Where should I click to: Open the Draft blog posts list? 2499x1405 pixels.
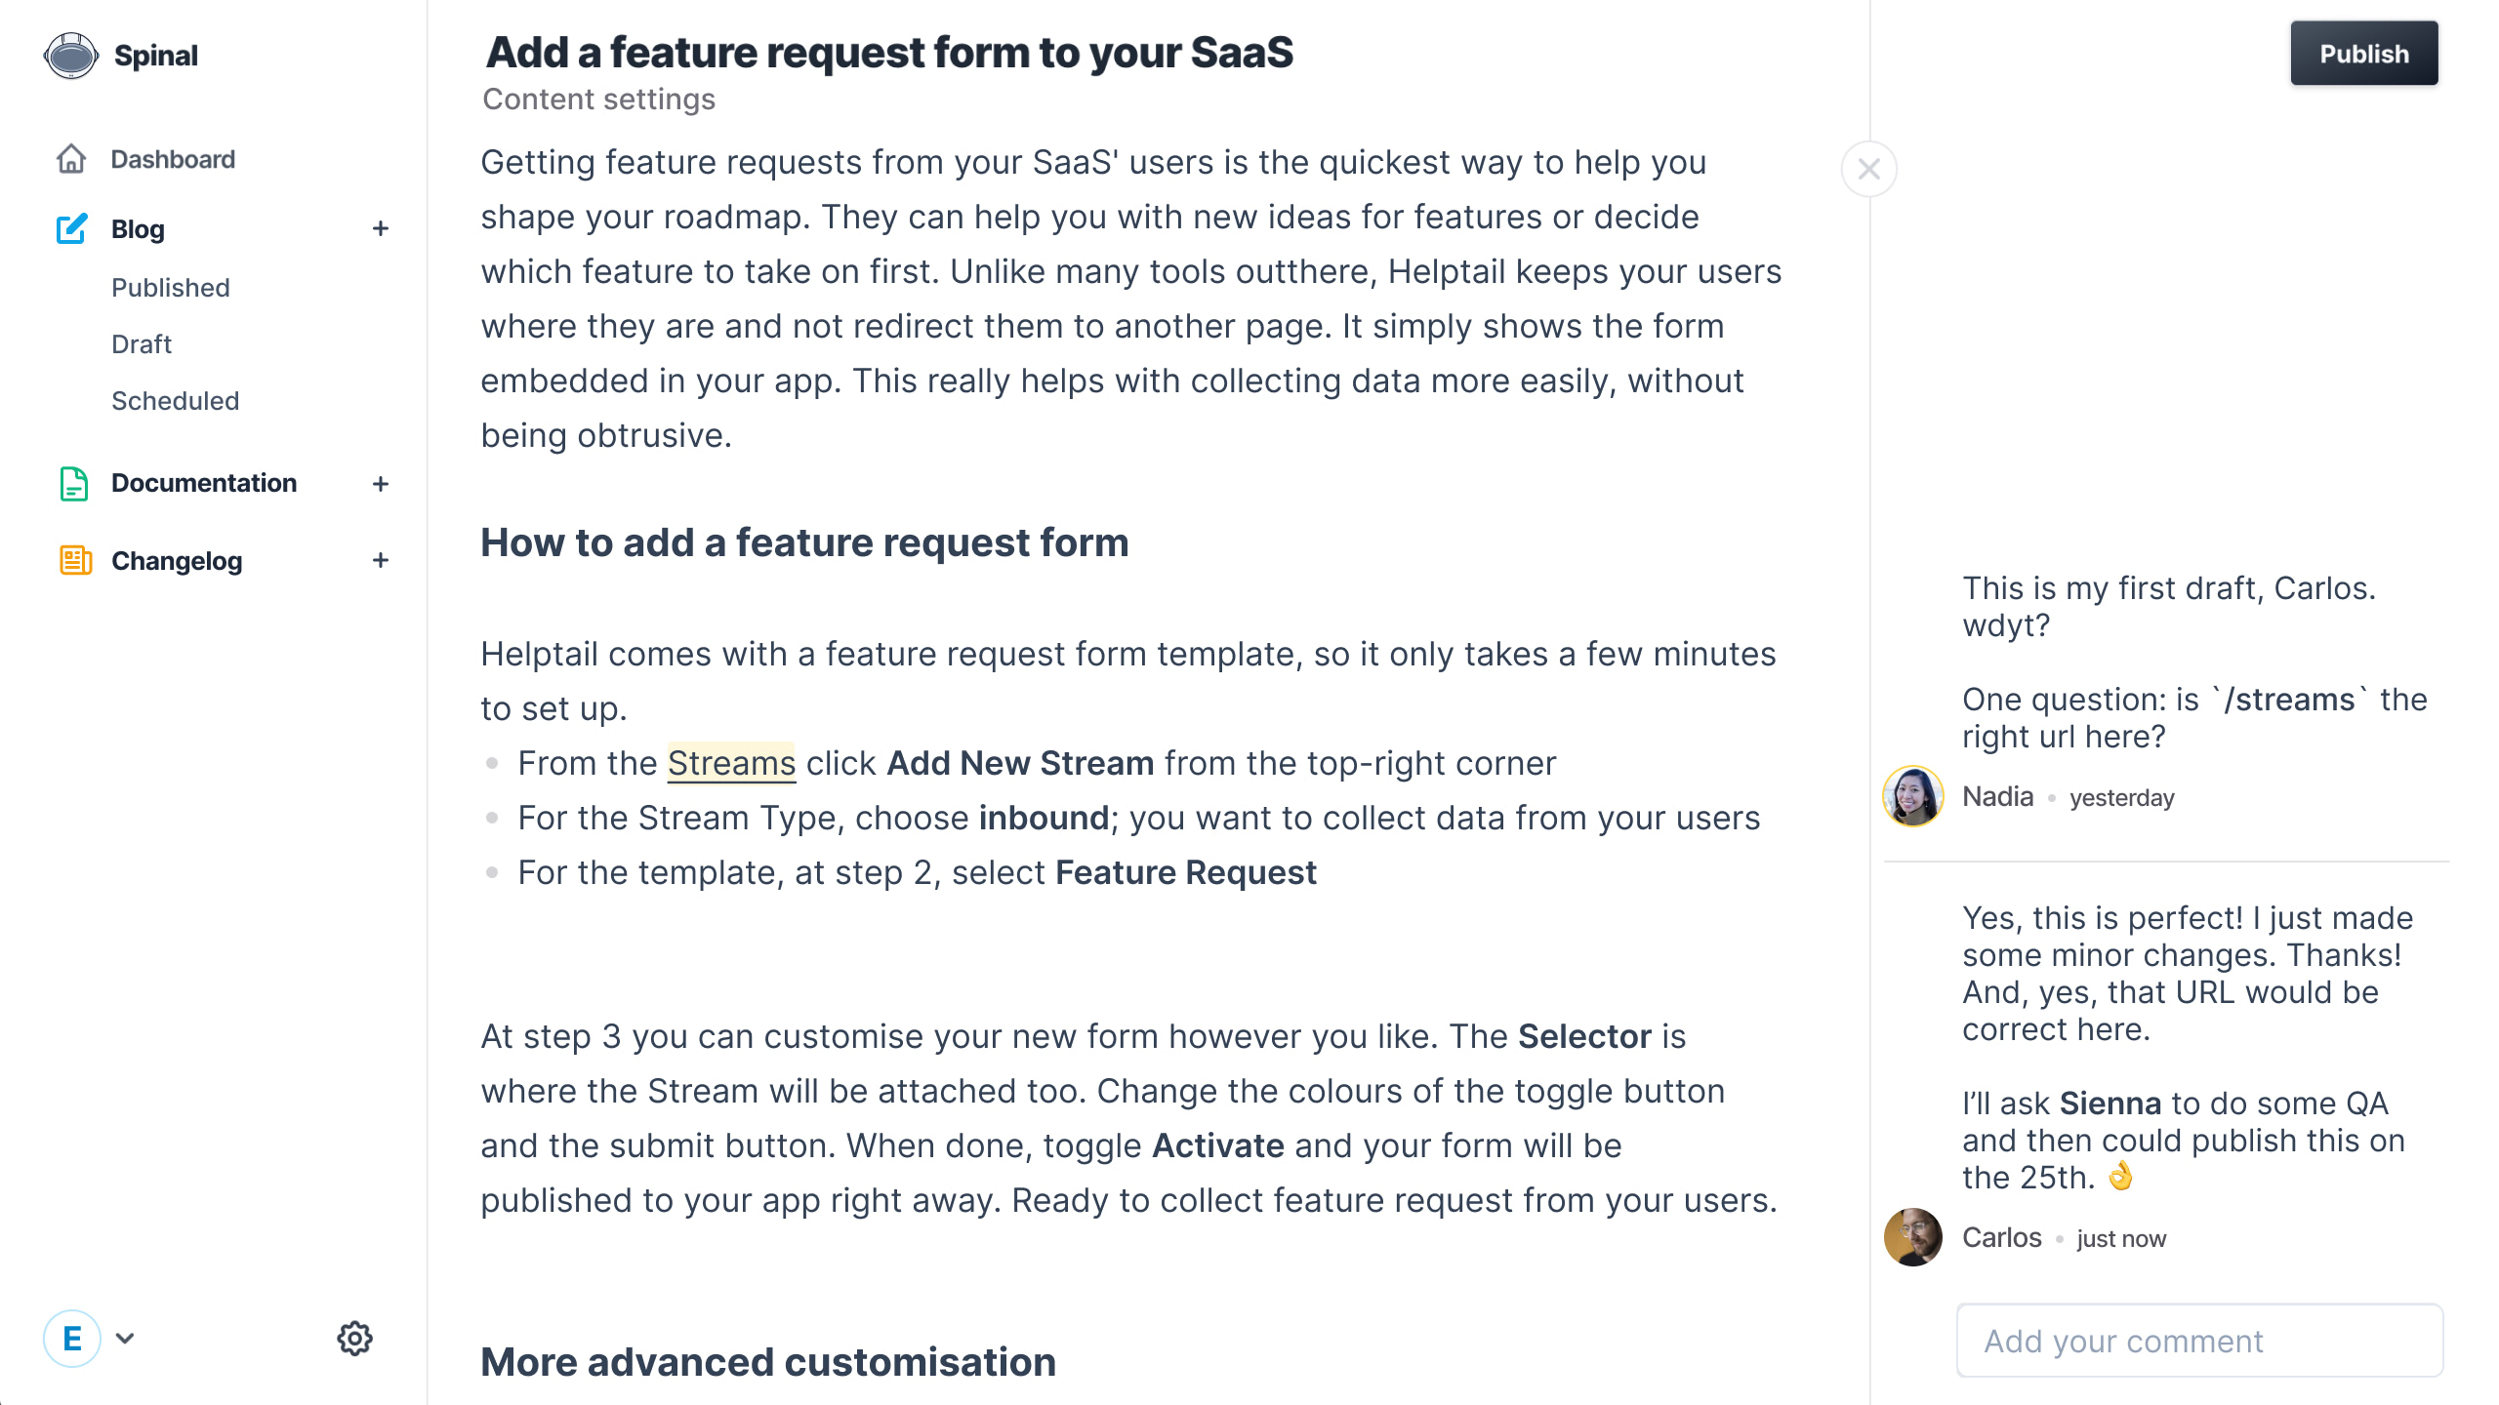[141, 343]
